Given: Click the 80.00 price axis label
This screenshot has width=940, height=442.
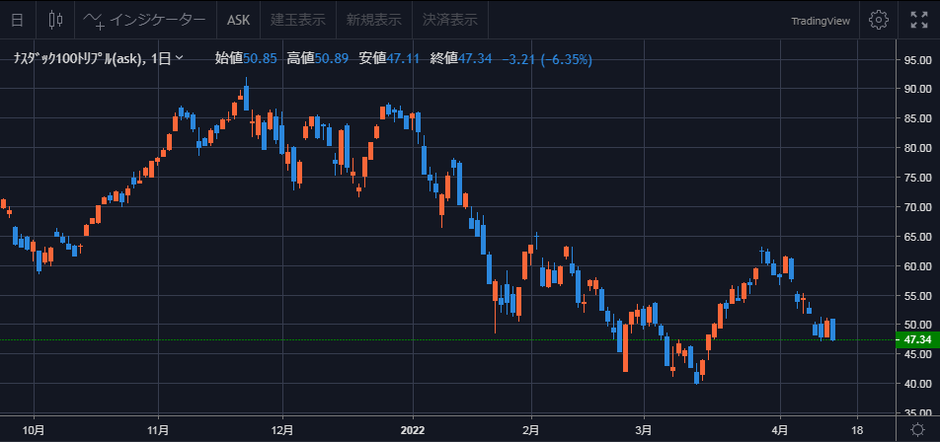Looking at the screenshot, I should tap(917, 148).
